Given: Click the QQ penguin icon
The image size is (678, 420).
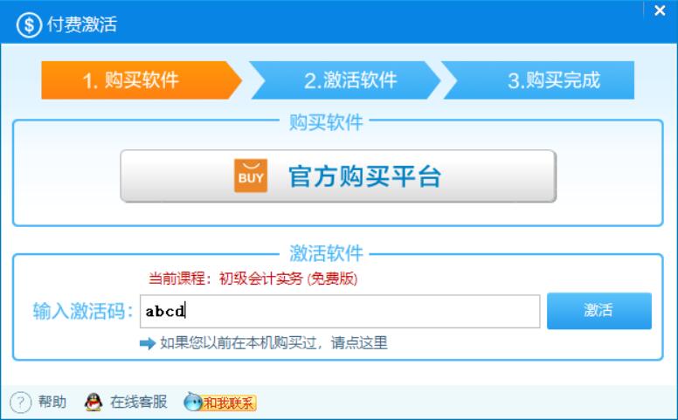Looking at the screenshot, I should [x=93, y=402].
